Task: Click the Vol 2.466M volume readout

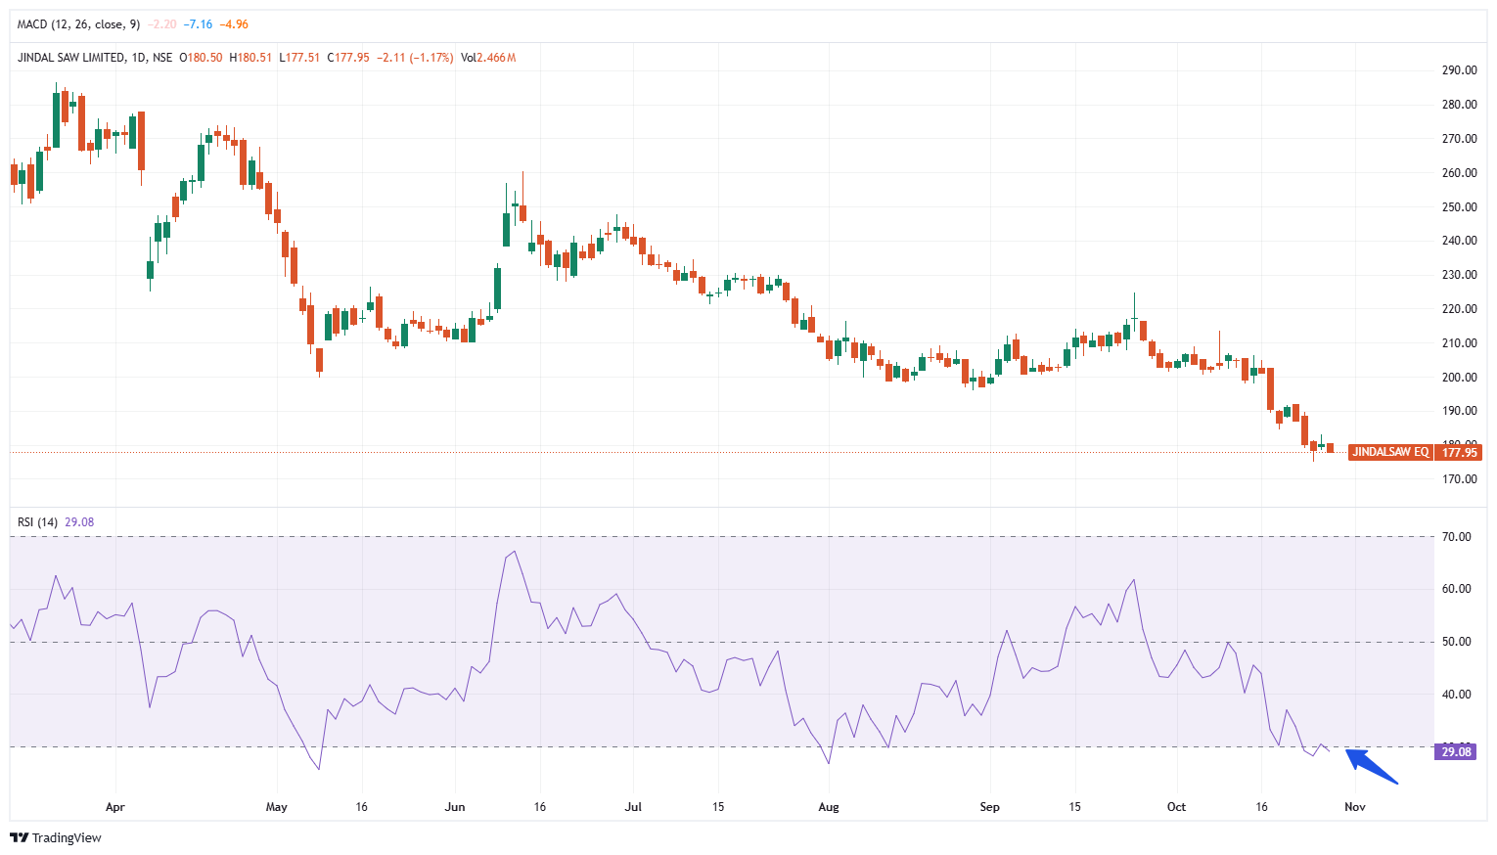Action: coord(488,58)
